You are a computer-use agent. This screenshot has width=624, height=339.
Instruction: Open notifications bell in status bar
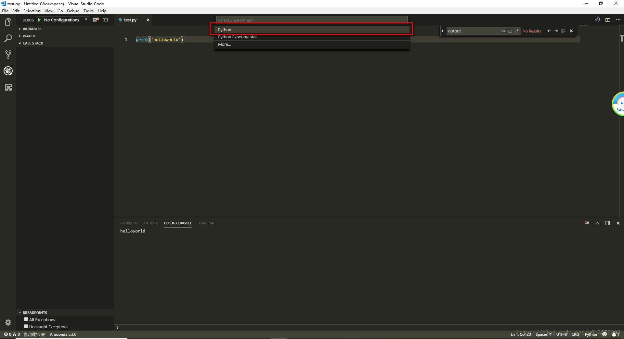pyautogui.click(x=615, y=334)
